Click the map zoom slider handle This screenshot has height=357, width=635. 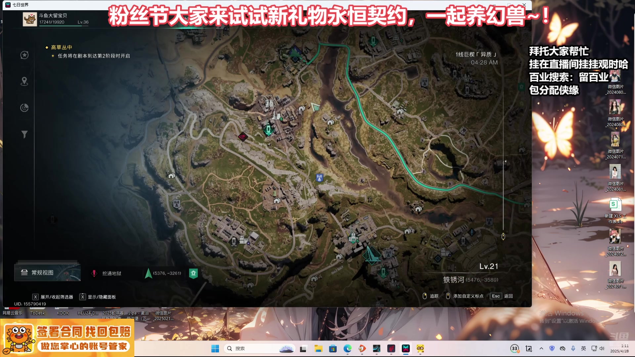pos(503,236)
